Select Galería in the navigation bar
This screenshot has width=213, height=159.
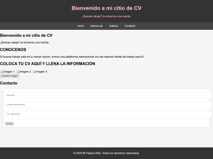coord(114,26)
